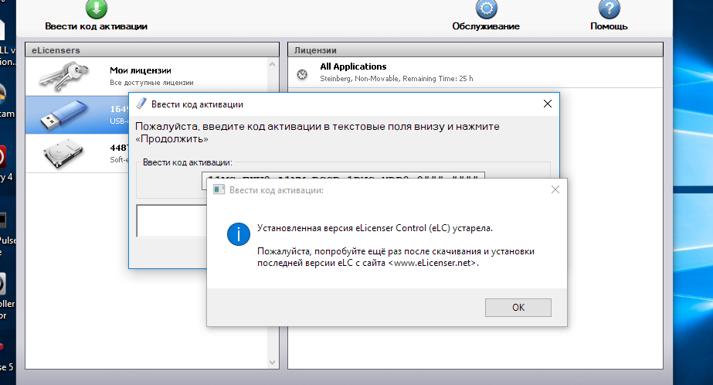The height and width of the screenshot is (385, 713).
Task: Click the small window icon in message box title
Action: pyautogui.click(x=219, y=189)
